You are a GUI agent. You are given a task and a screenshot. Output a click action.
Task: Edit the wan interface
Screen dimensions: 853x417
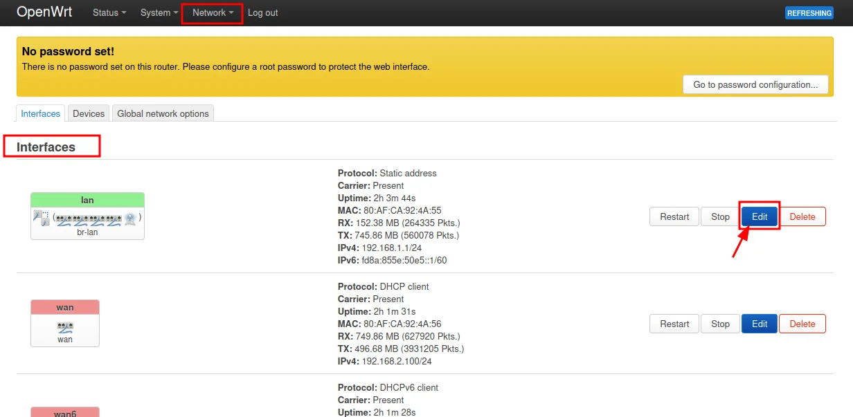[760, 324]
